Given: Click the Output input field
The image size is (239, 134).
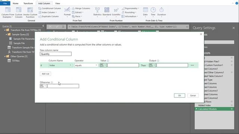Looking at the screenshot, I should click(x=172, y=66).
